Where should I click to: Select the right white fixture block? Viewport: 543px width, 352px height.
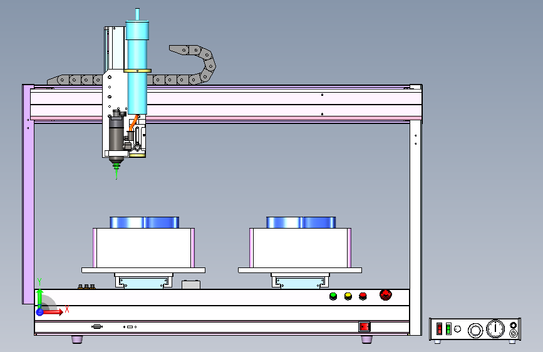tap(300, 248)
